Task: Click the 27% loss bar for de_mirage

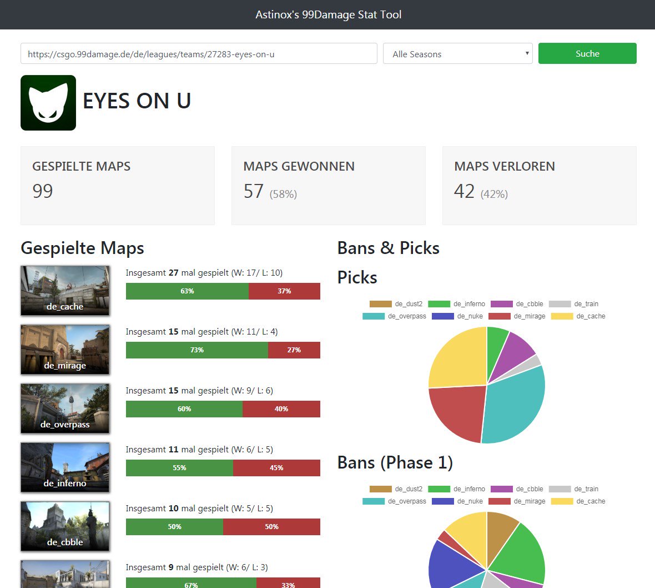Action: pos(294,350)
